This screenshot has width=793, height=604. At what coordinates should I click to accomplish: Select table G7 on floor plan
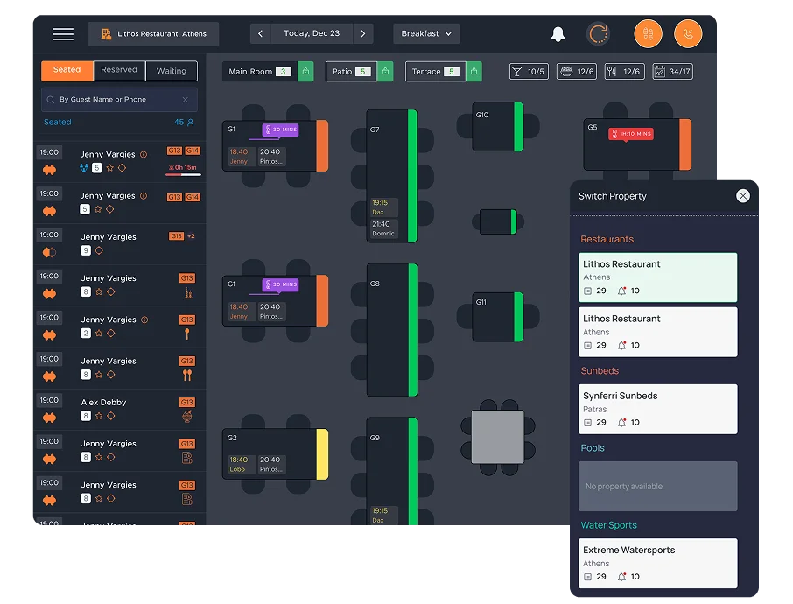[392, 176]
